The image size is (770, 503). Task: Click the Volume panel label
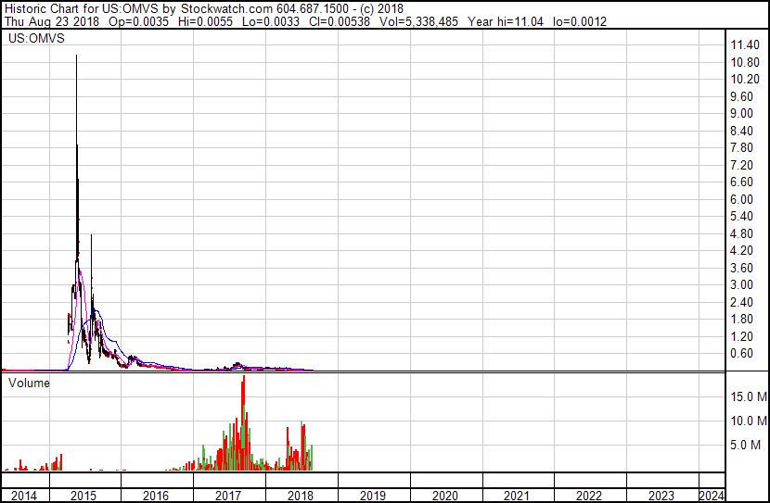(30, 383)
